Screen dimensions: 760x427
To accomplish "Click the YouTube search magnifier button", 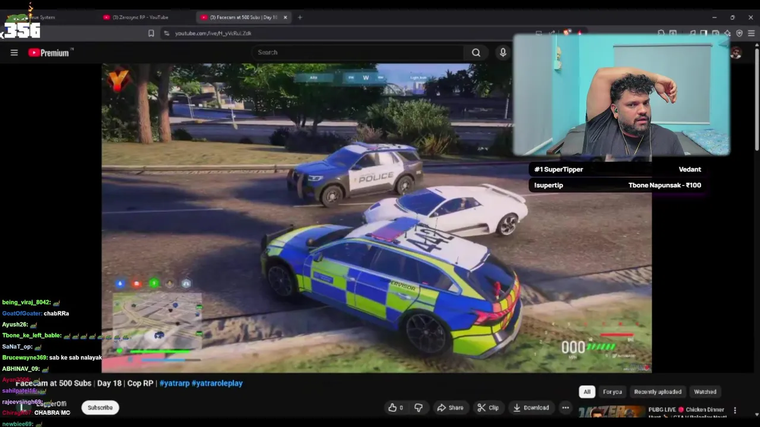I will coord(476,52).
